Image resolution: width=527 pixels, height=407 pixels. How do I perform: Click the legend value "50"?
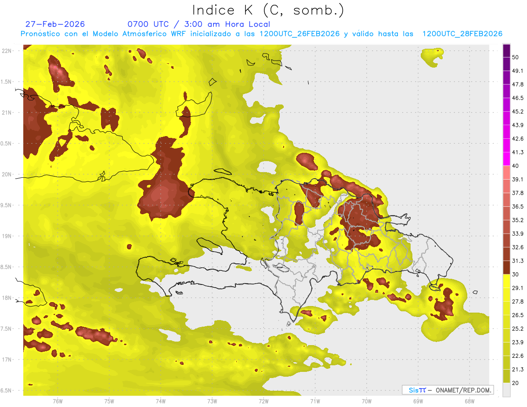[x=516, y=58]
